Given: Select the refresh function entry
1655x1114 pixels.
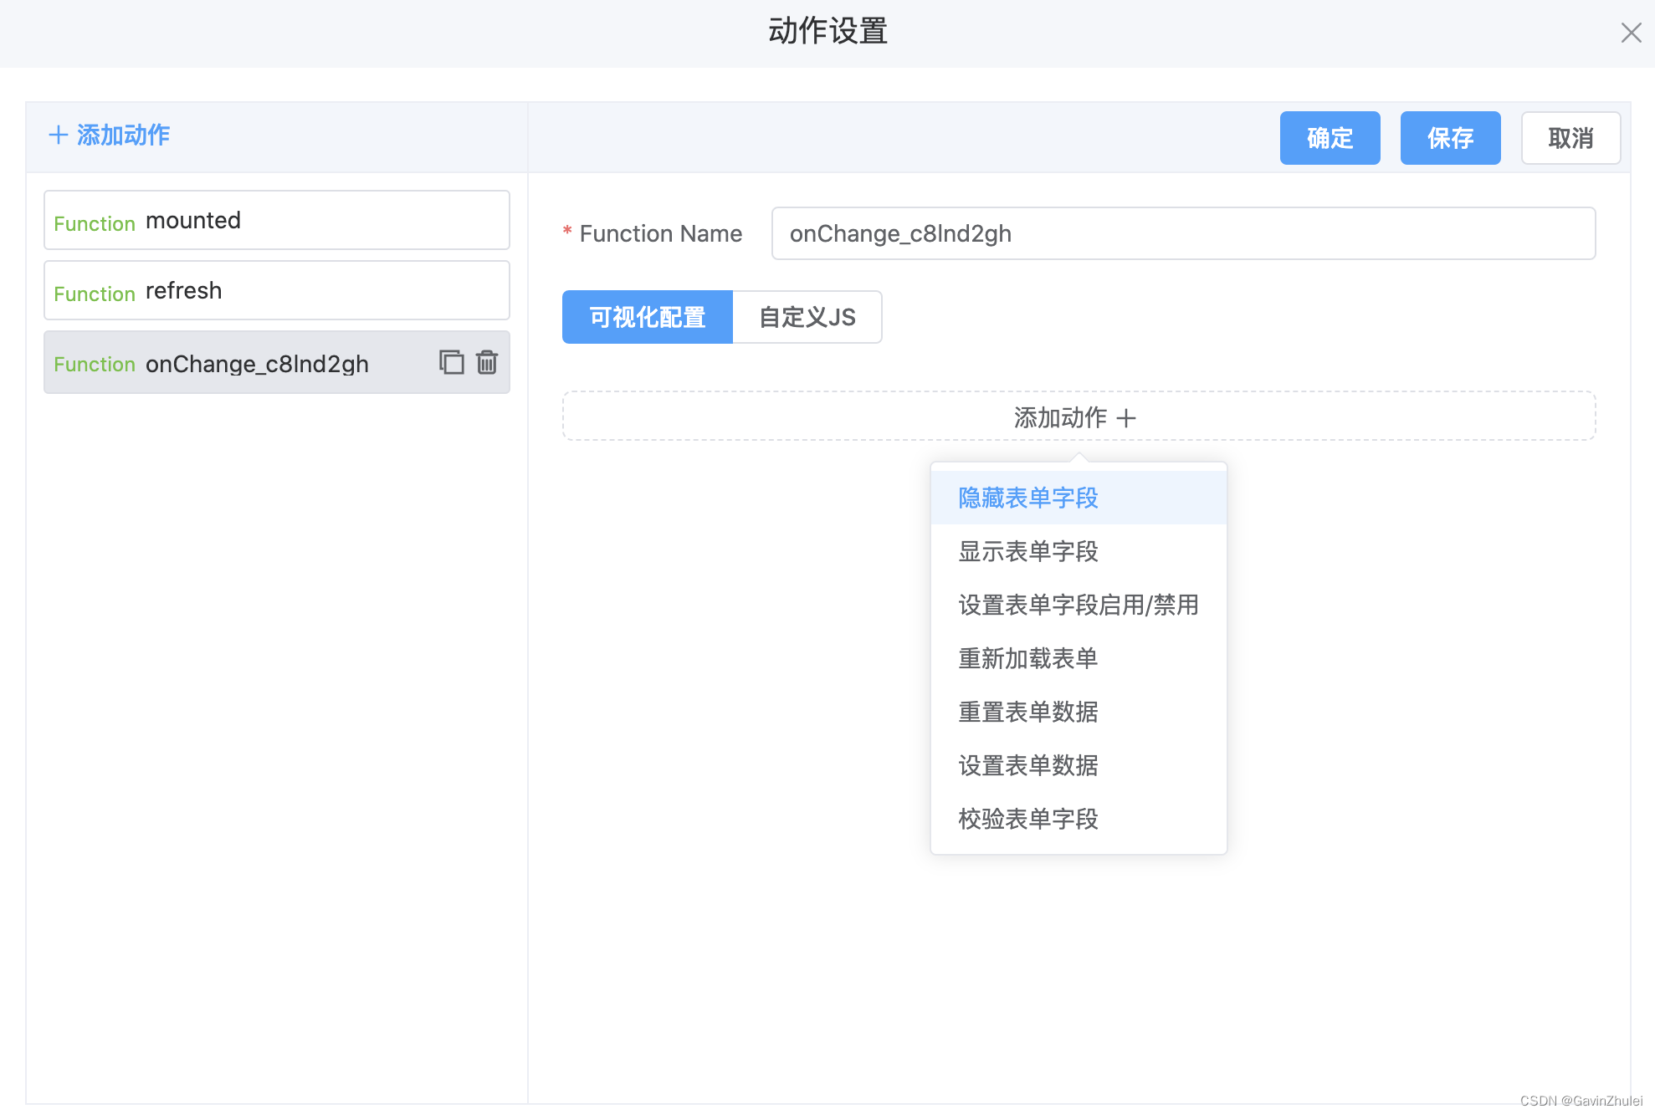Looking at the screenshot, I should (x=276, y=290).
